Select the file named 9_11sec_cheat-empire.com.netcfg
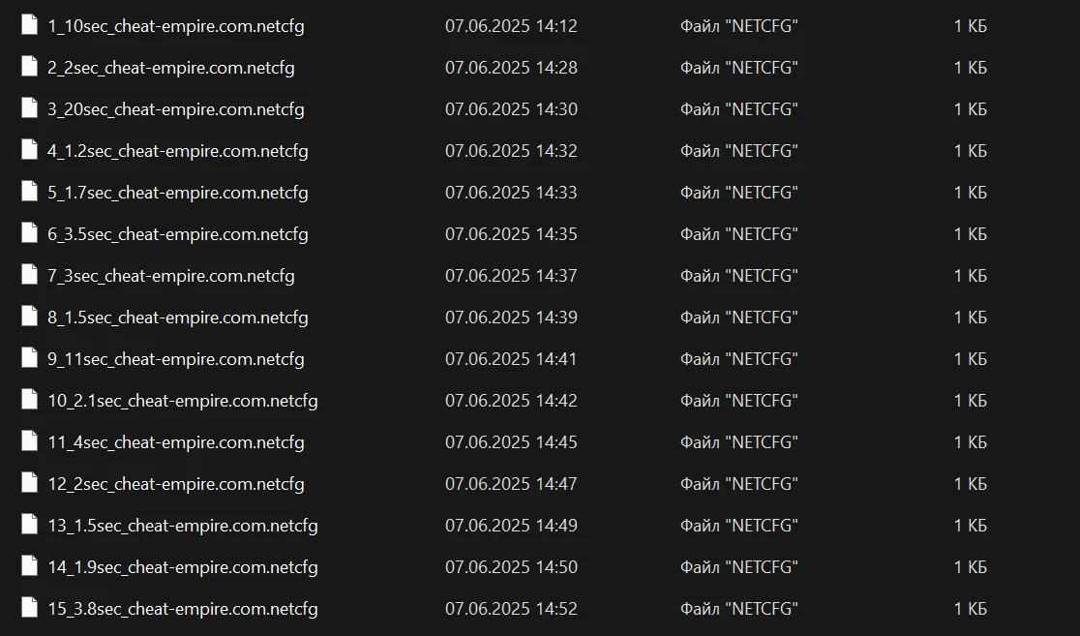The height and width of the screenshot is (636, 1080). tap(176, 359)
